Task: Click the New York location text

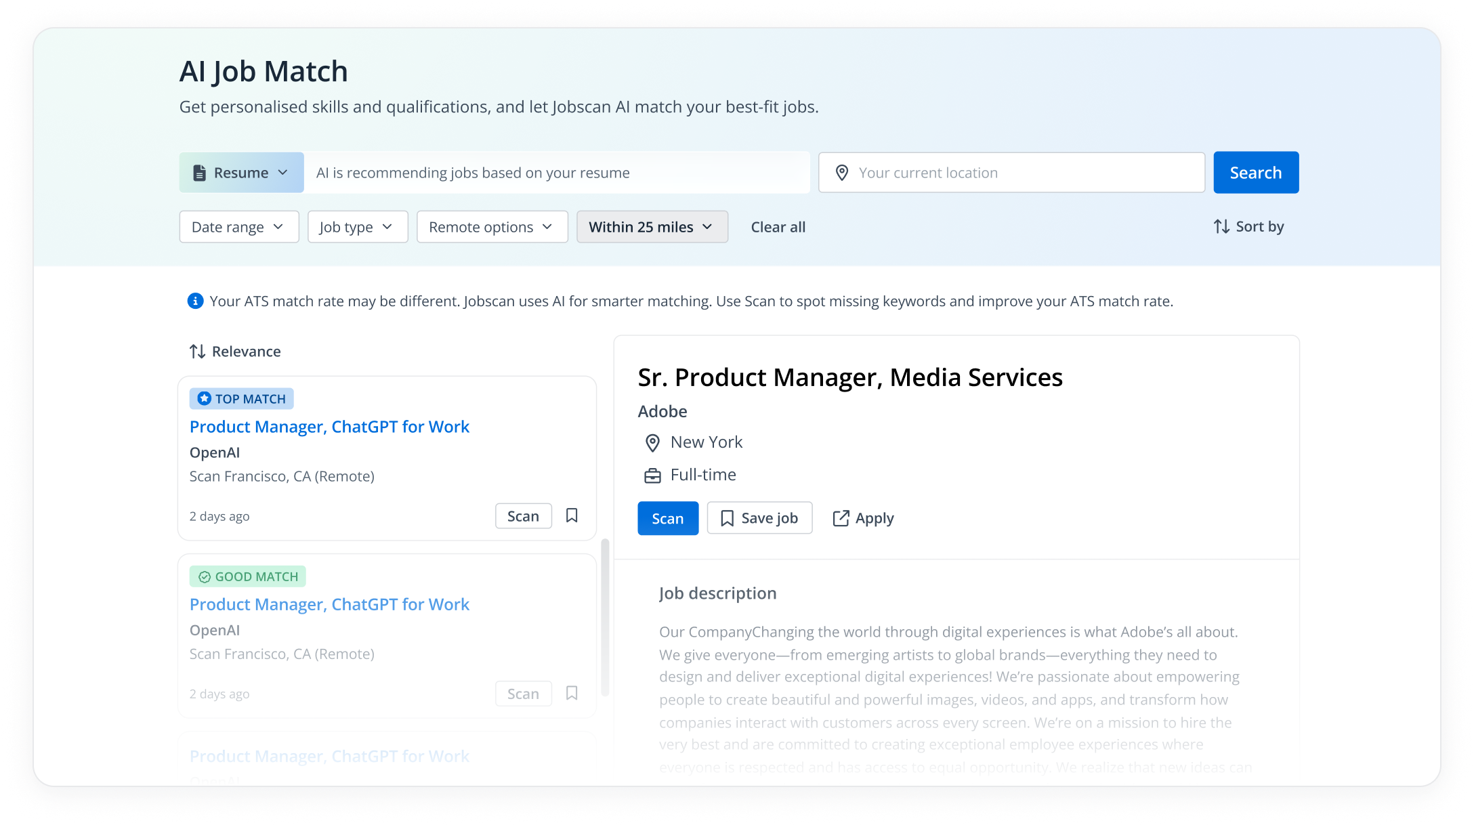Action: click(x=707, y=442)
